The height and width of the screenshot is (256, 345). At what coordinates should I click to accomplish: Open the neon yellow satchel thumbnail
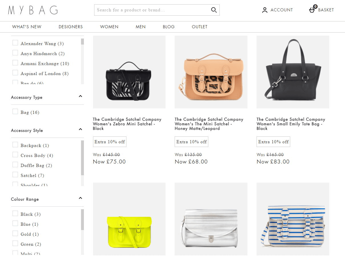click(x=129, y=219)
